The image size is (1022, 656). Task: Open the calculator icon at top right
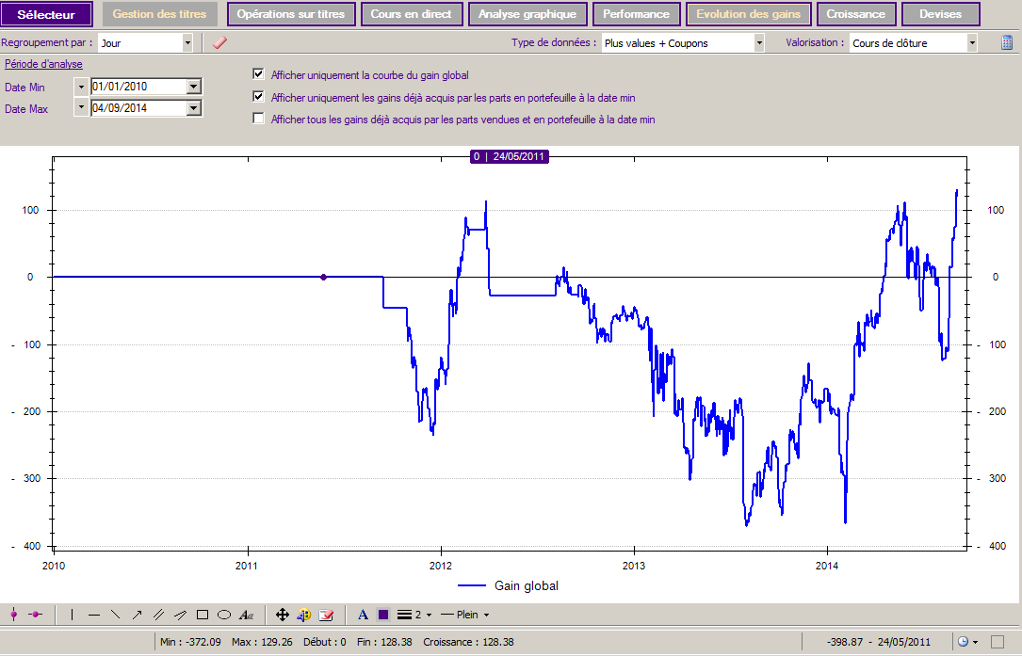[x=1007, y=42]
